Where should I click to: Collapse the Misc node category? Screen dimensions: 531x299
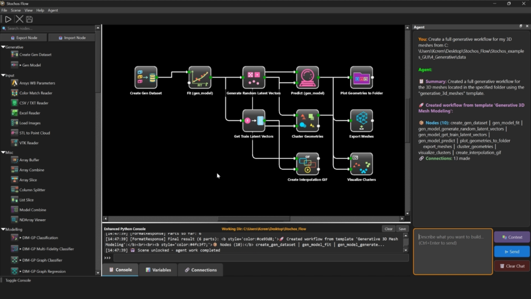[x=3, y=152]
